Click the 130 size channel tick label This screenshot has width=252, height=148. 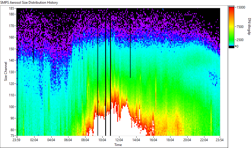12,72
